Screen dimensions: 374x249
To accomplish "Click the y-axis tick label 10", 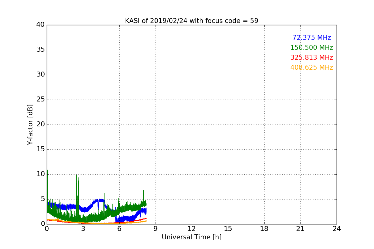I will (41, 174).
